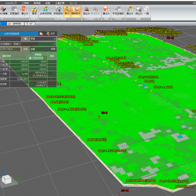This screenshot has width=196, height=196.
Task: Click the -3mm standard value cell
Action: (x=38, y=62)
